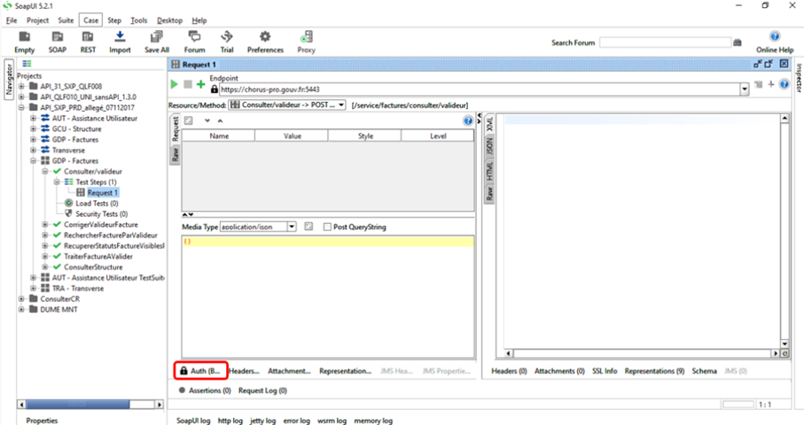The image size is (804, 425).
Task: Click the navigator view toggle icon above Projects
Action: coord(27,64)
